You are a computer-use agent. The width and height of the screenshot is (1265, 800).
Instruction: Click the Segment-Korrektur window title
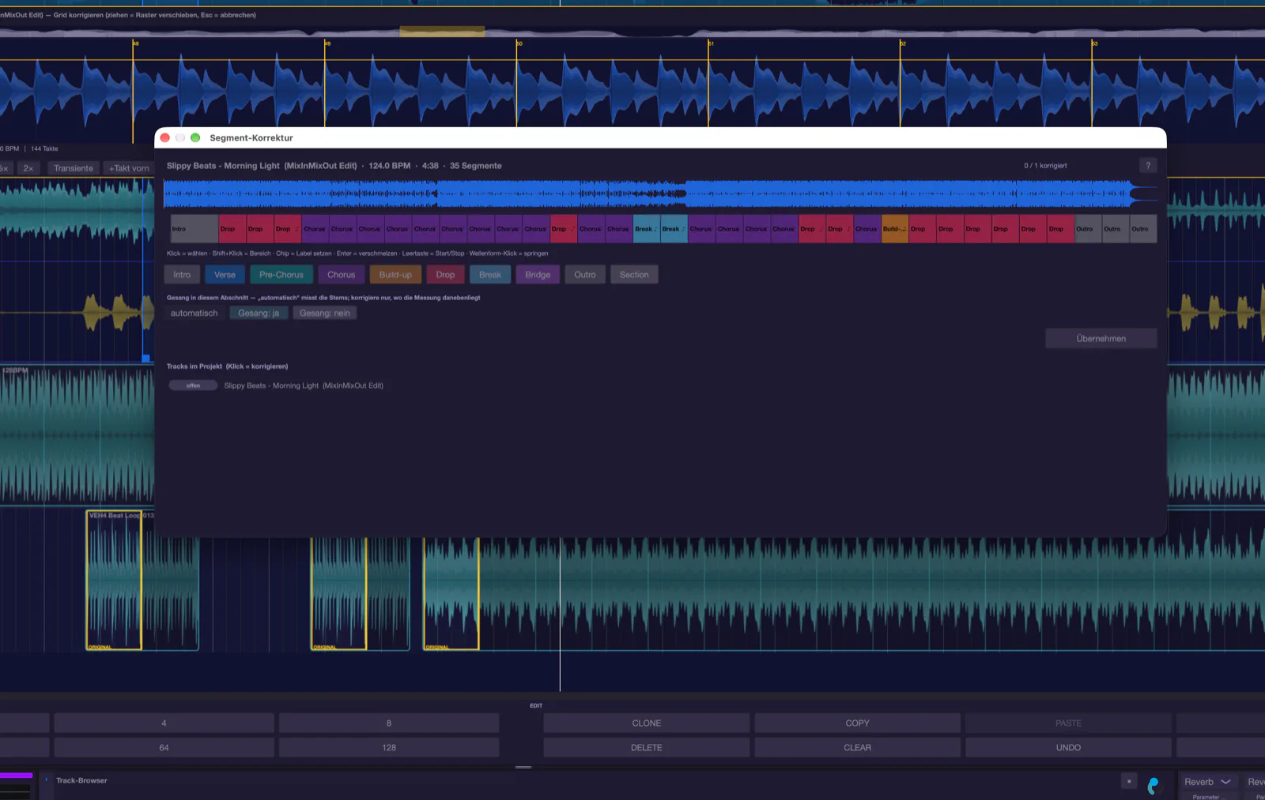[251, 137]
